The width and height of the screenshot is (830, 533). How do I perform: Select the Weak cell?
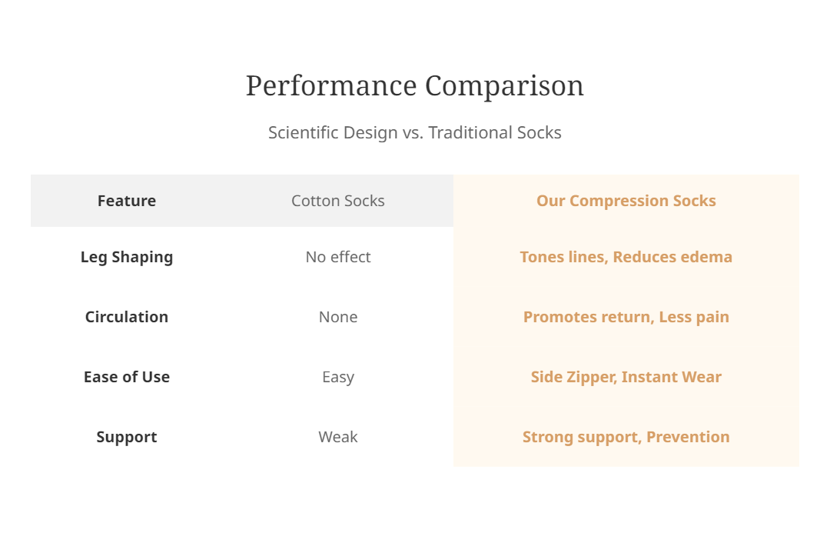click(x=337, y=437)
